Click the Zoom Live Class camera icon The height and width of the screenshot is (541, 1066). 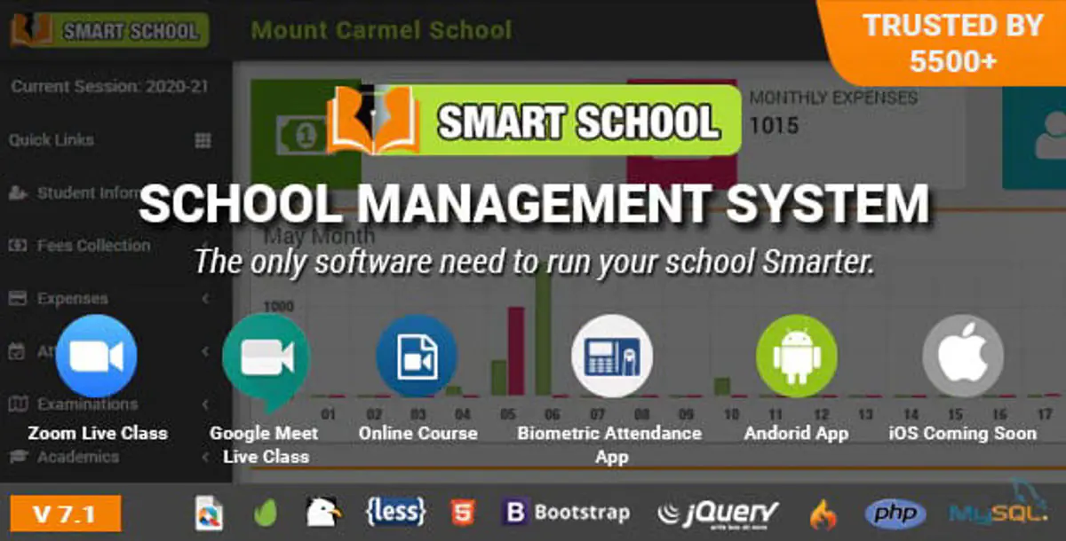pyautogui.click(x=96, y=356)
